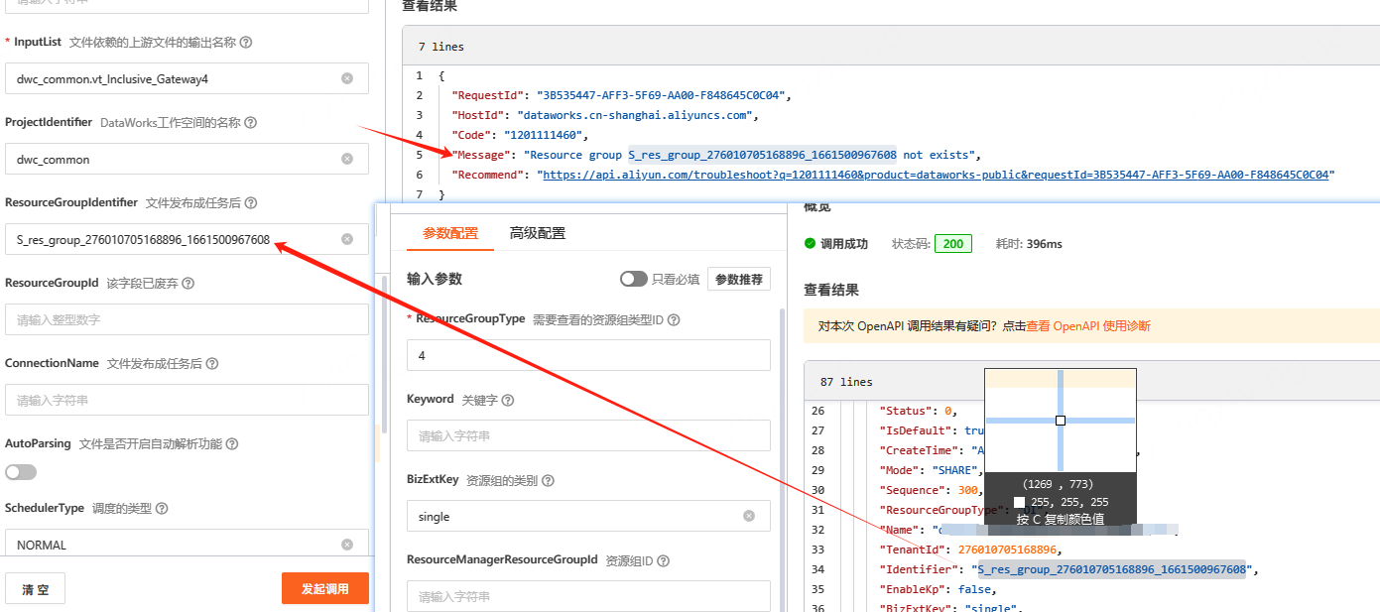Open help icon beside ResourceGroupId label
The image size is (1380, 612).
[x=188, y=283]
